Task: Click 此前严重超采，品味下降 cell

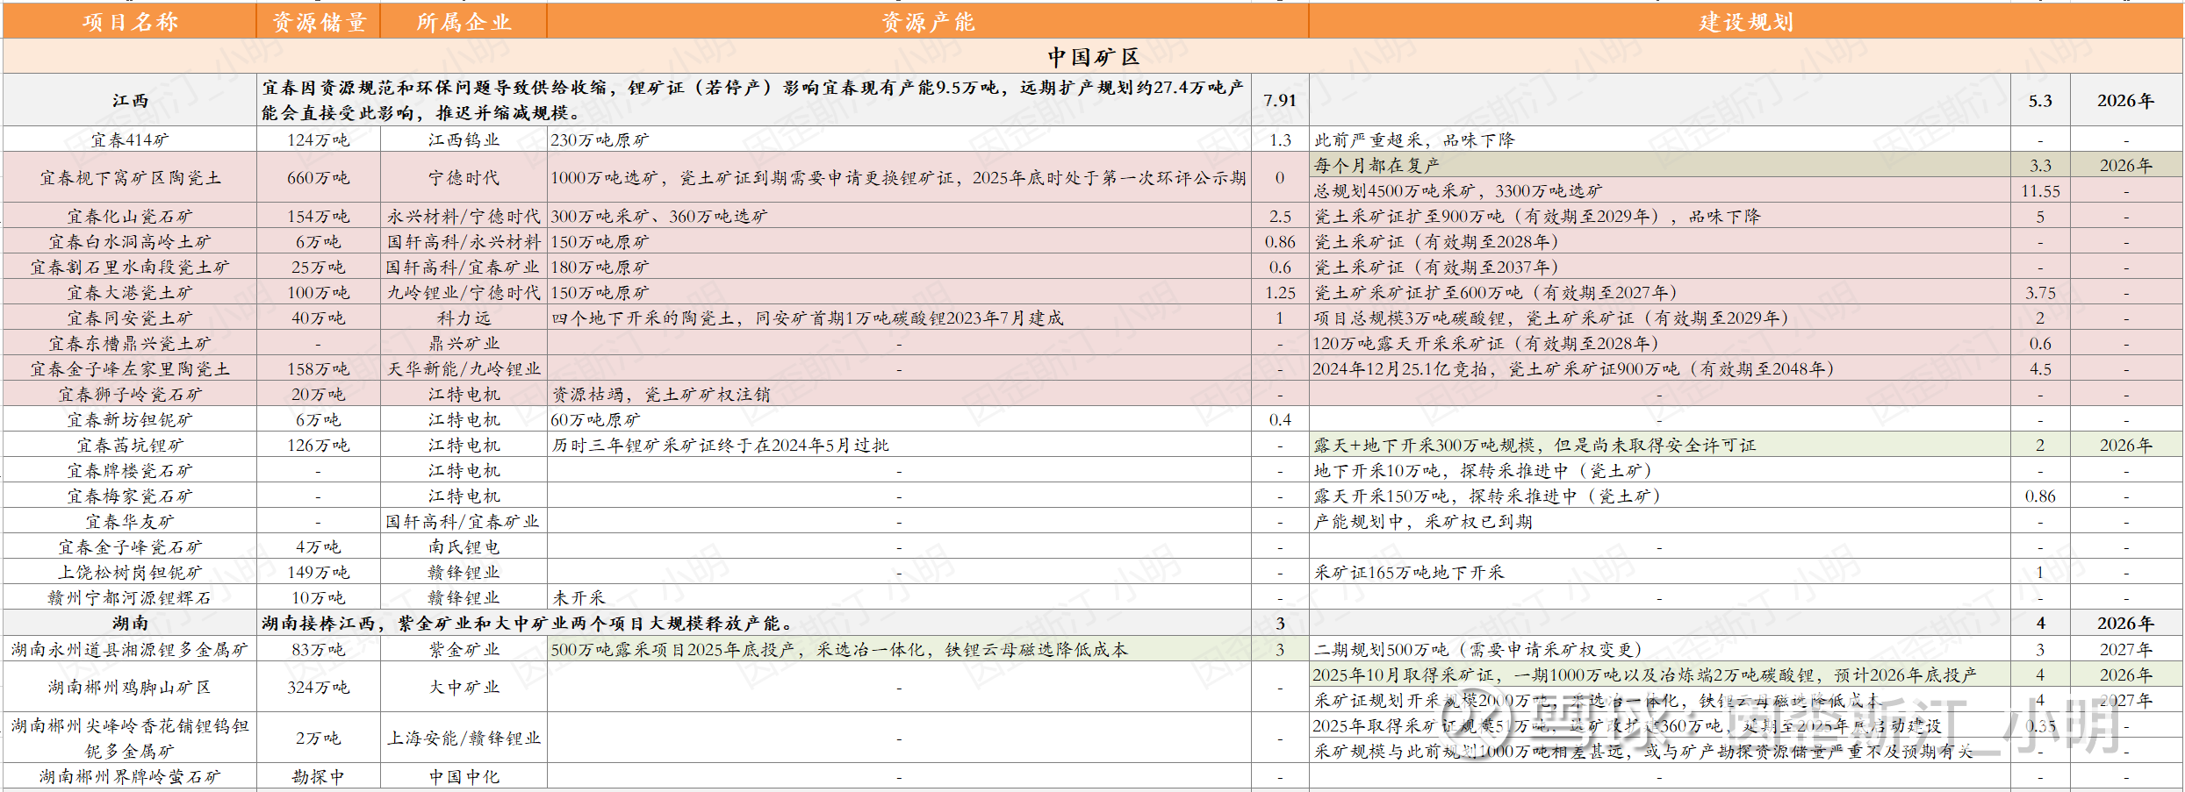Action: click(1660, 139)
